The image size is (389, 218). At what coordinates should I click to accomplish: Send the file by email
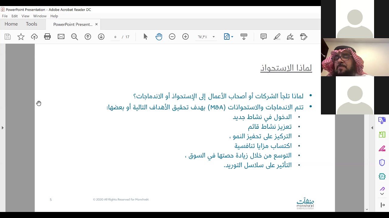pos(61,37)
